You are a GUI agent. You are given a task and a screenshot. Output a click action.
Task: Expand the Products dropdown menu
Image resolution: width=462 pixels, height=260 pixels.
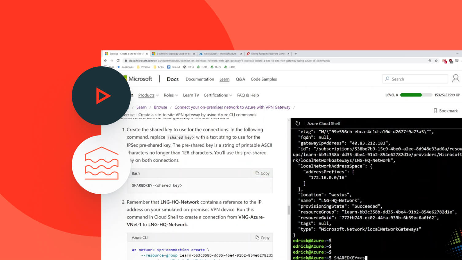coord(148,95)
